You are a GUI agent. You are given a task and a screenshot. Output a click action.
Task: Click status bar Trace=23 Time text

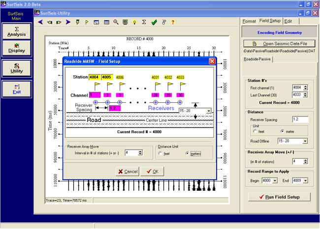[x=66, y=200]
